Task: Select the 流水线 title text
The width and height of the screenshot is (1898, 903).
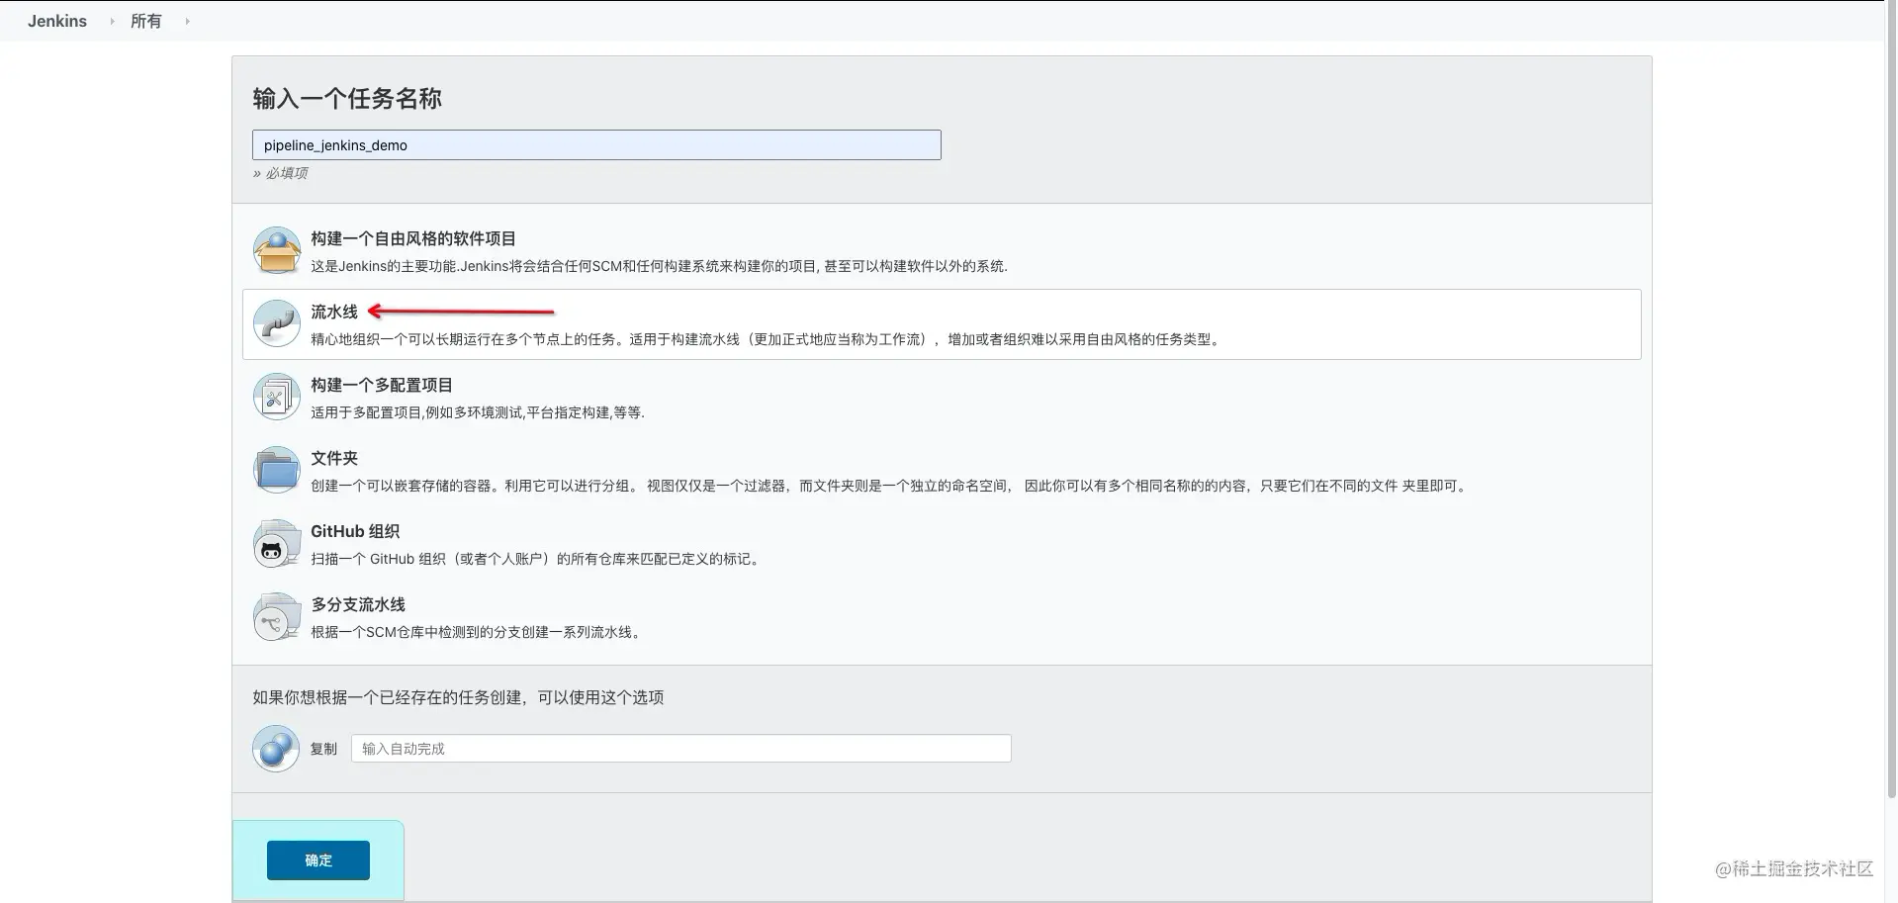Action: pyautogui.click(x=334, y=312)
